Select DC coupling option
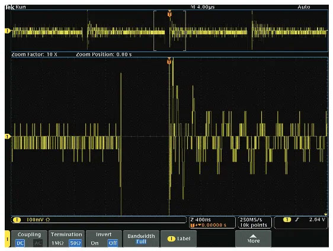Image resolution: width=333 pixels, height=251 pixels. tap(20, 243)
